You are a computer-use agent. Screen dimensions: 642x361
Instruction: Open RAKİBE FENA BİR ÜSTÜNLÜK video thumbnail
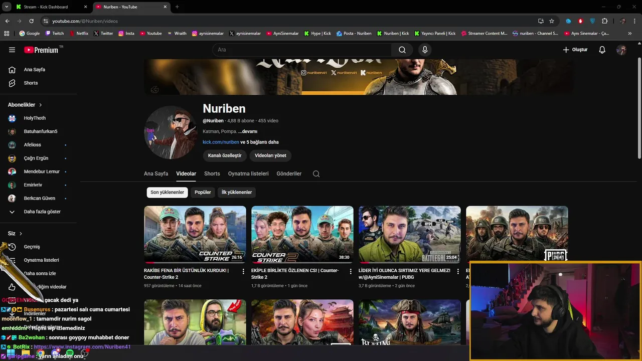(195, 235)
